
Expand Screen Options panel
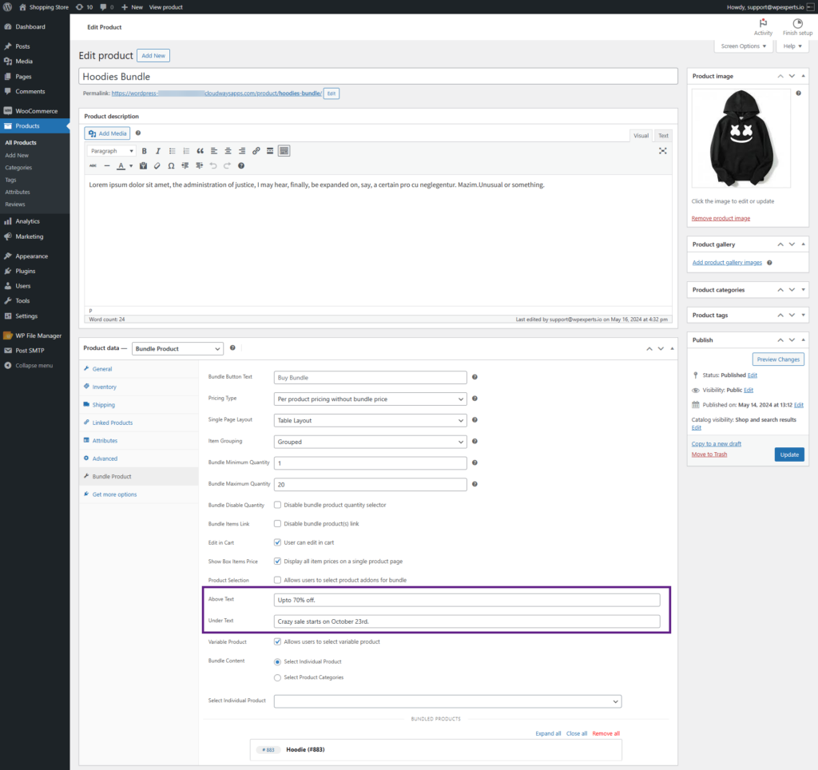coord(743,46)
